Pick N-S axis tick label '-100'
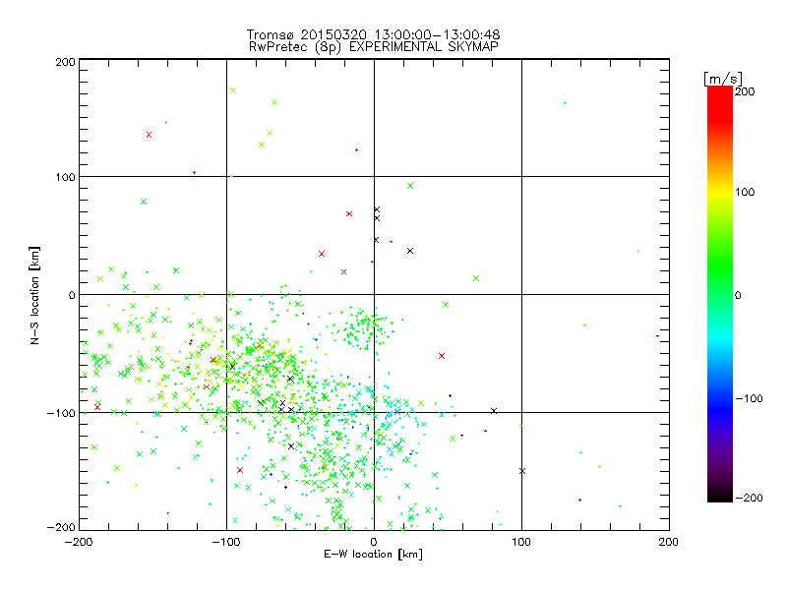 tap(61, 413)
